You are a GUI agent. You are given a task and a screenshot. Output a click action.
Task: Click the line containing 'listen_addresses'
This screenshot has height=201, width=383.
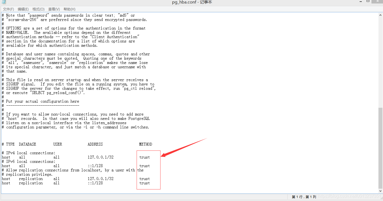[x=64, y=123]
